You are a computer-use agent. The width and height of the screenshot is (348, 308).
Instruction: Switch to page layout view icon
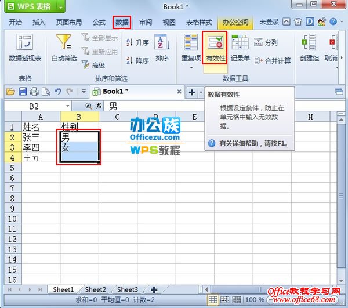tap(237, 300)
